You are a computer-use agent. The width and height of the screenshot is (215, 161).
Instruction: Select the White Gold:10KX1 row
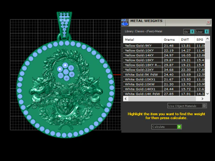click(x=164, y=80)
